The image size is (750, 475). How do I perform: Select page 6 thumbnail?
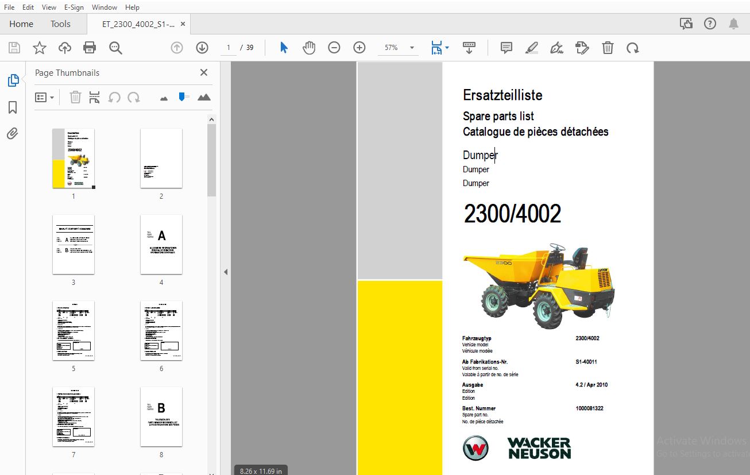(161, 331)
